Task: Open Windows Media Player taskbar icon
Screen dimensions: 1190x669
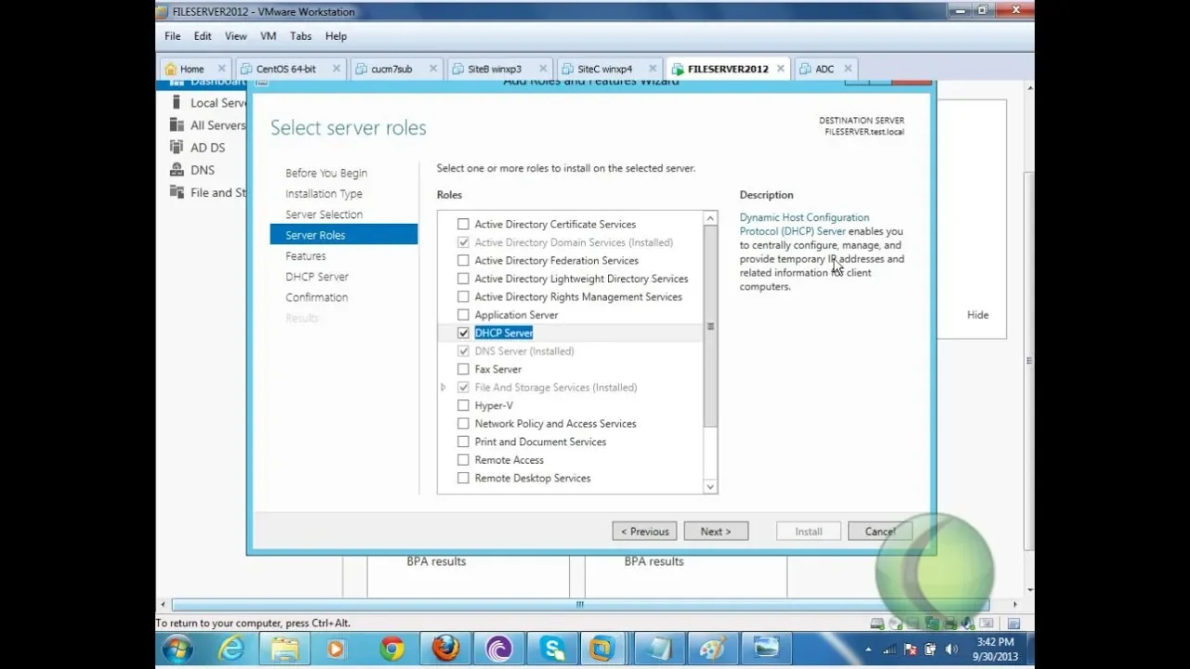Action: [x=337, y=649]
